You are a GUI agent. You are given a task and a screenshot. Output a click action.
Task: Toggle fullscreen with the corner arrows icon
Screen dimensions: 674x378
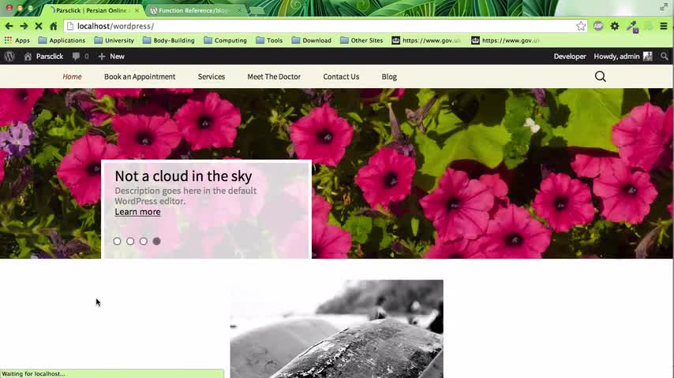coord(664,7)
